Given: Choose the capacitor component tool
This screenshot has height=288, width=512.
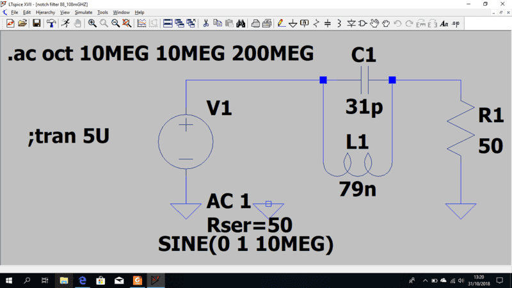Looking at the screenshot, I should [x=328, y=24].
